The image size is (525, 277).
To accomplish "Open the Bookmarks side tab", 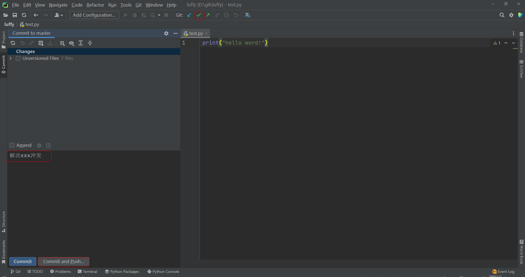I will click(x=4, y=252).
